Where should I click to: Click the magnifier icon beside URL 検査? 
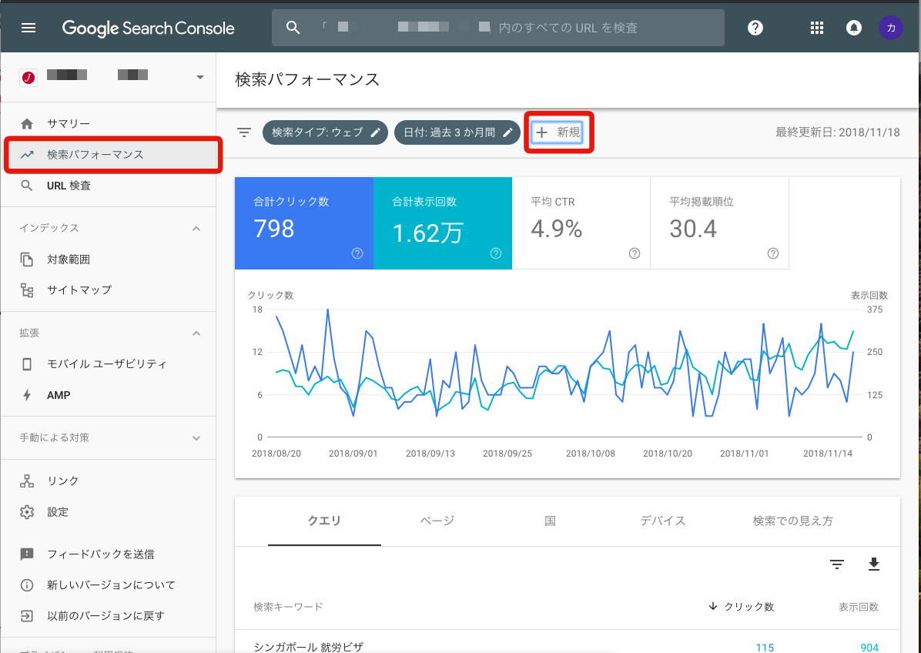[x=27, y=186]
